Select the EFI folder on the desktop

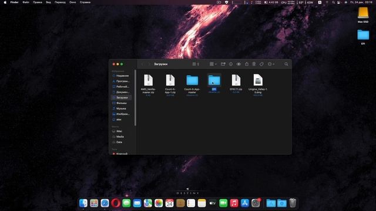click(x=363, y=37)
